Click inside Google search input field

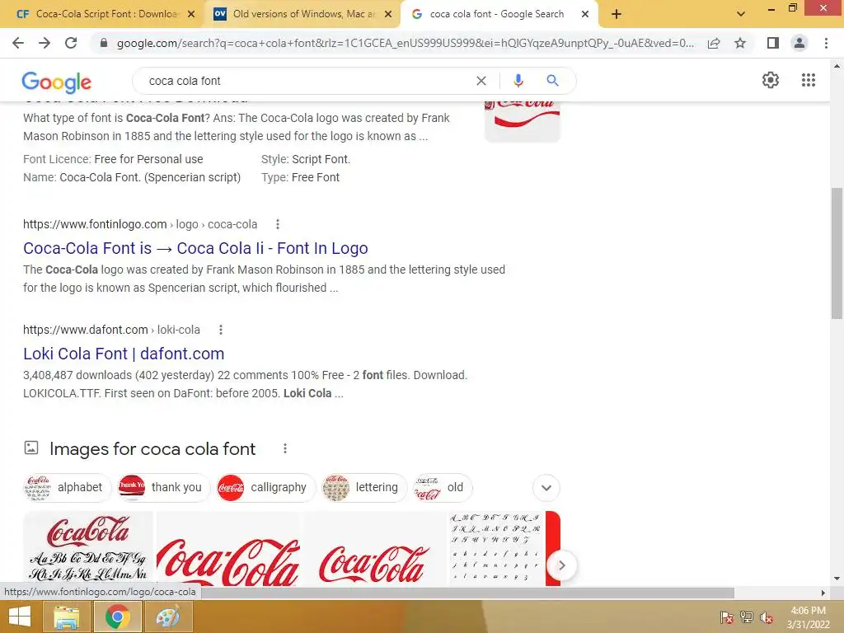pos(307,81)
